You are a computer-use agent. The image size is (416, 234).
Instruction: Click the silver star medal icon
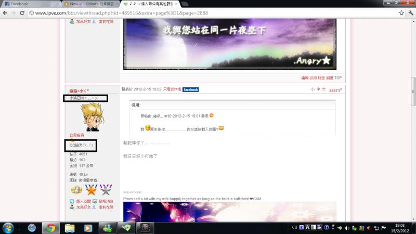[106, 190]
